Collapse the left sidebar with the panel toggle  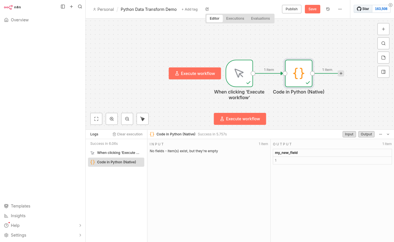pyautogui.click(x=63, y=6)
